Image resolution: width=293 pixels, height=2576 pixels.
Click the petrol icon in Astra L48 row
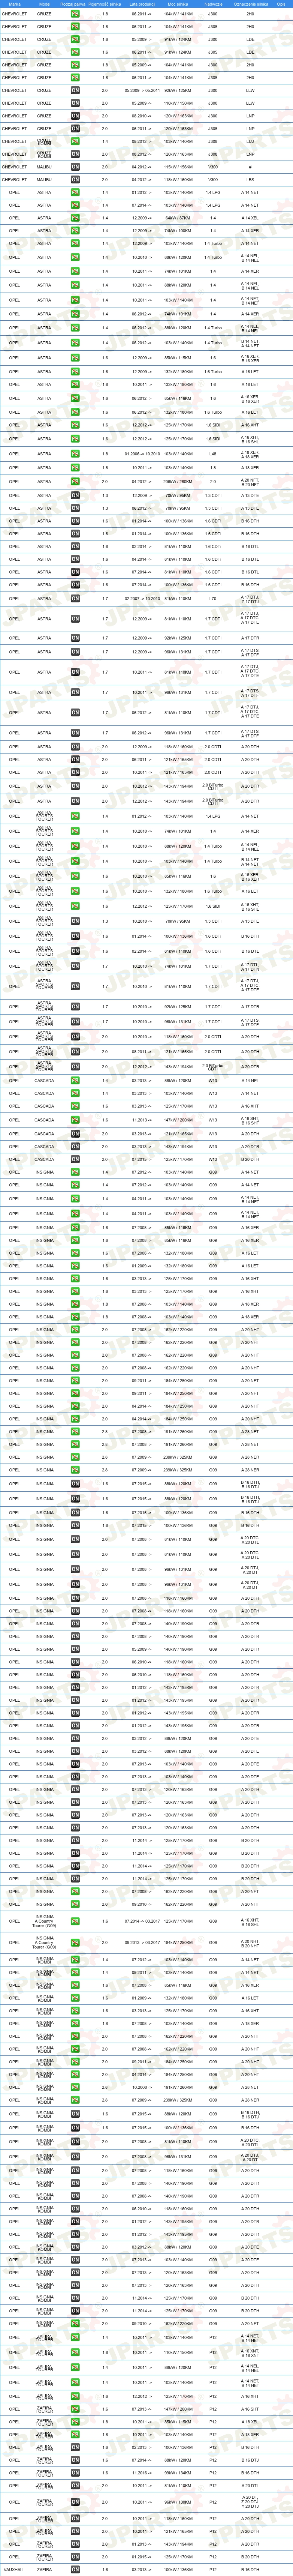(x=75, y=453)
